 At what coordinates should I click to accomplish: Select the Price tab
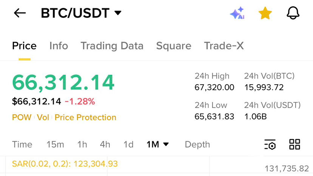24,46
